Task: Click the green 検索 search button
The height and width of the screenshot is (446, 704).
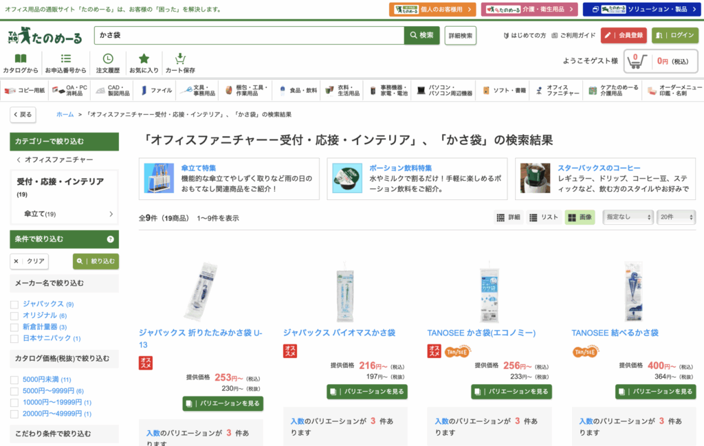Action: click(x=421, y=35)
